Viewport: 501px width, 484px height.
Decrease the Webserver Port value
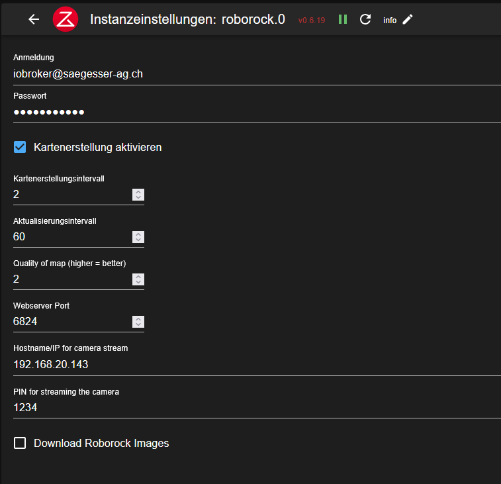coord(138,324)
